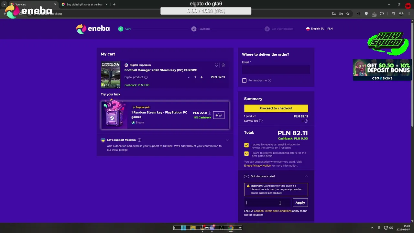Open Eneba Privacy Notice link

[x=257, y=166]
